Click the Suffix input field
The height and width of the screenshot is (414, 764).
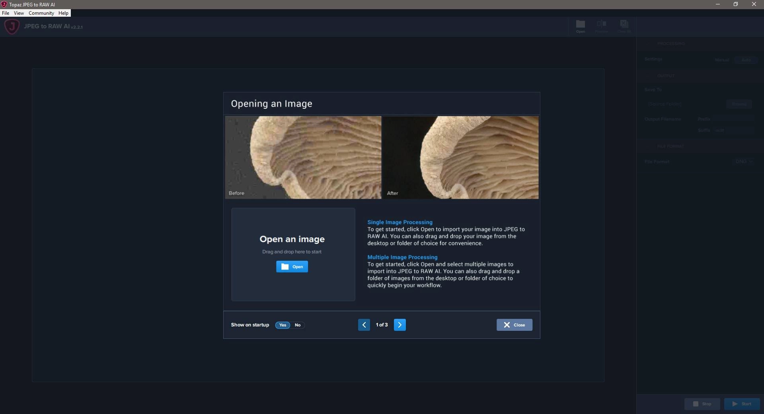734,130
